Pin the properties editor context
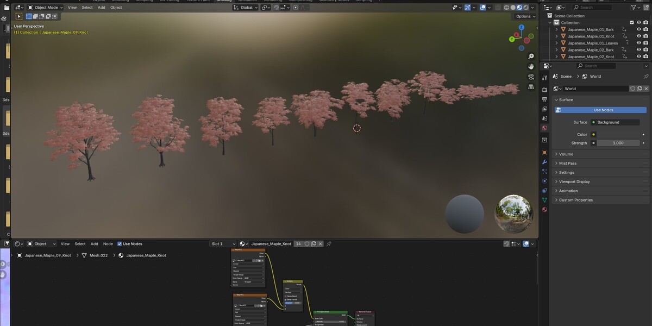Screen dimensions: 652x326 point(645,77)
